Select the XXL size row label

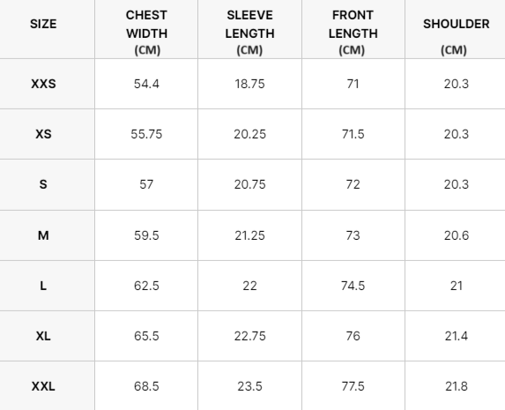coord(43,386)
